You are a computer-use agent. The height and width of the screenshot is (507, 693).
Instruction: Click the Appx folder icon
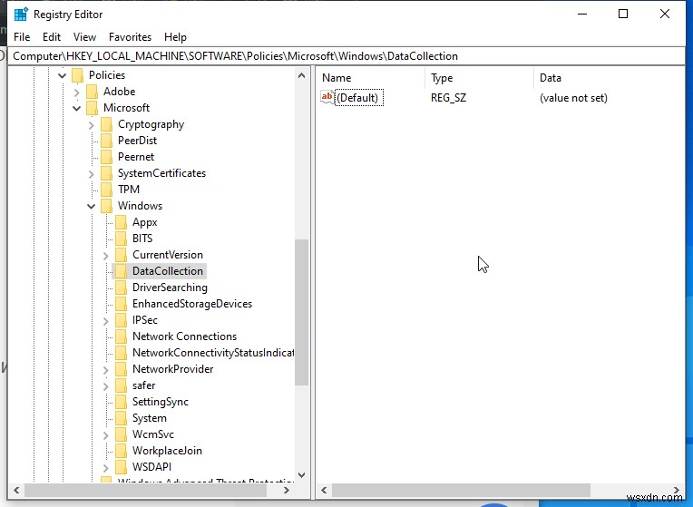(122, 222)
